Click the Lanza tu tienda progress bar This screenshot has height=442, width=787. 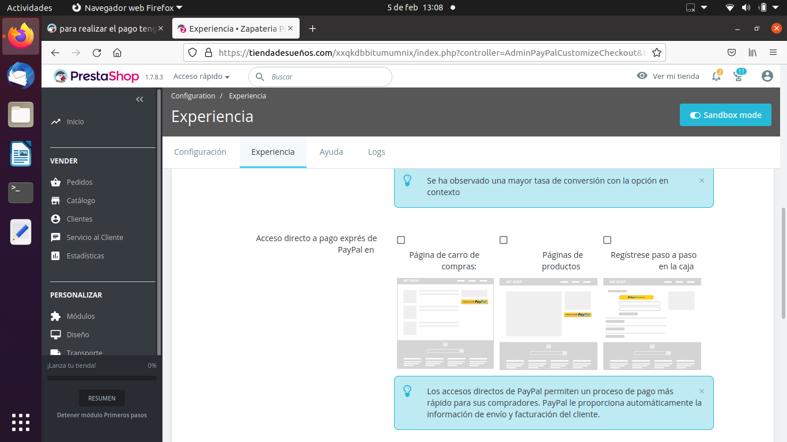(x=102, y=378)
